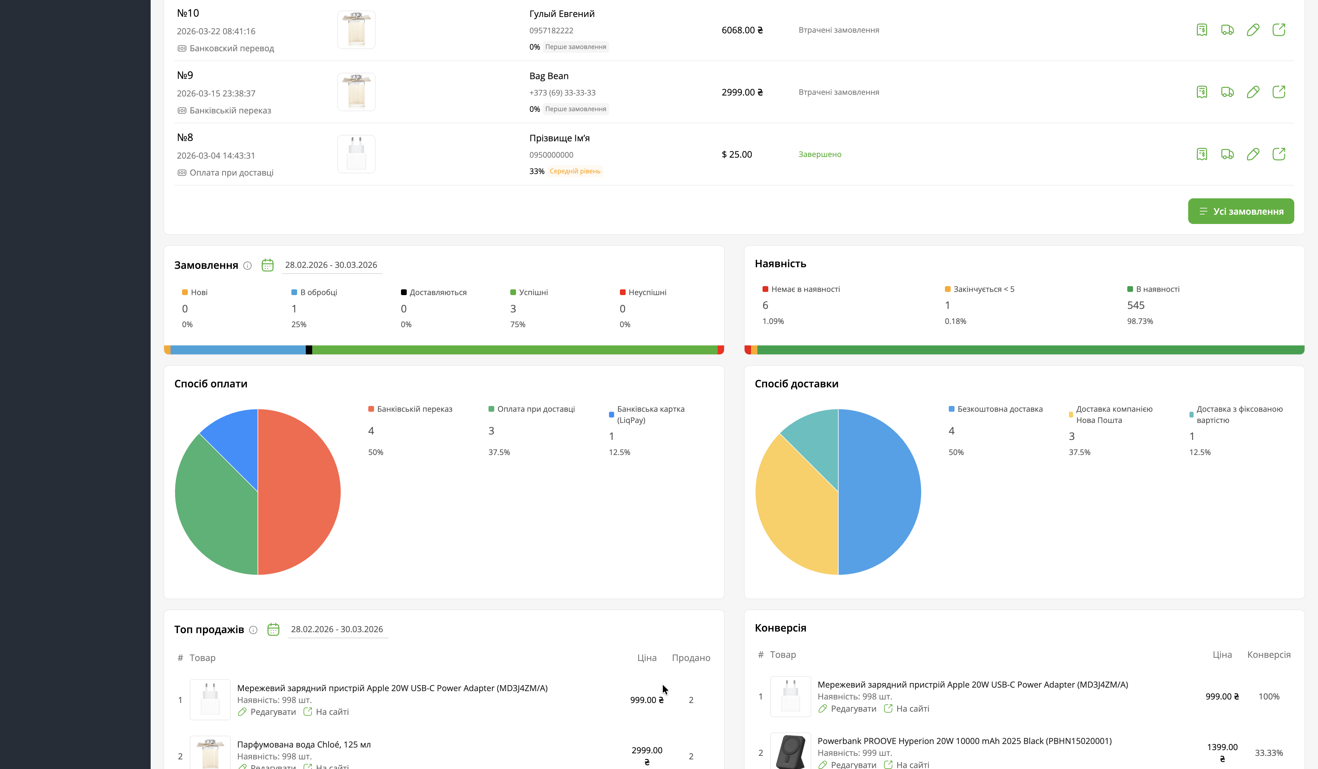Toggle the Нові legend in the orders panel
The height and width of the screenshot is (769, 1318).
pyautogui.click(x=195, y=292)
